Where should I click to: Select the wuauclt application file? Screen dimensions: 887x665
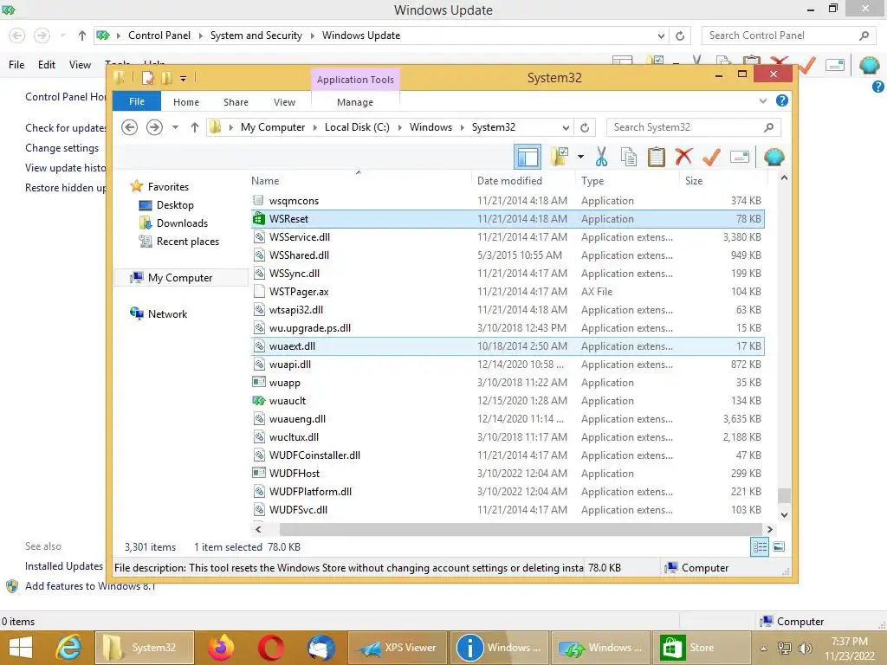pyautogui.click(x=508, y=400)
